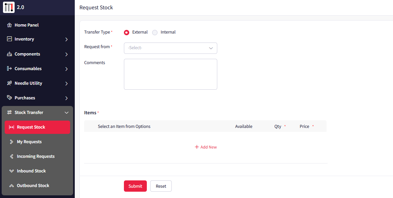This screenshot has width=393, height=198.
Task: Click the Inventory chart icon
Action: (x=9, y=39)
